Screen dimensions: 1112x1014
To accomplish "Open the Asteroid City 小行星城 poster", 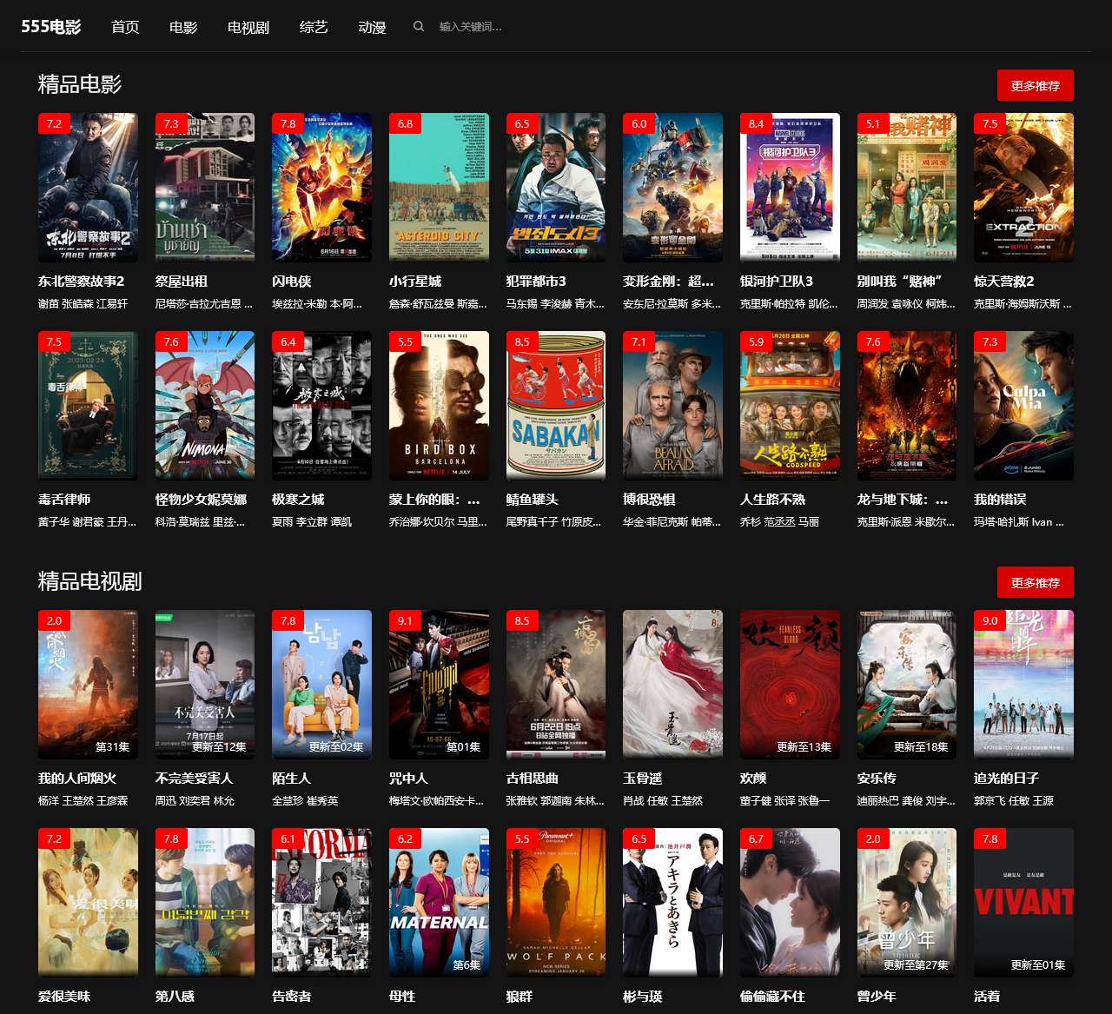I will click(439, 188).
